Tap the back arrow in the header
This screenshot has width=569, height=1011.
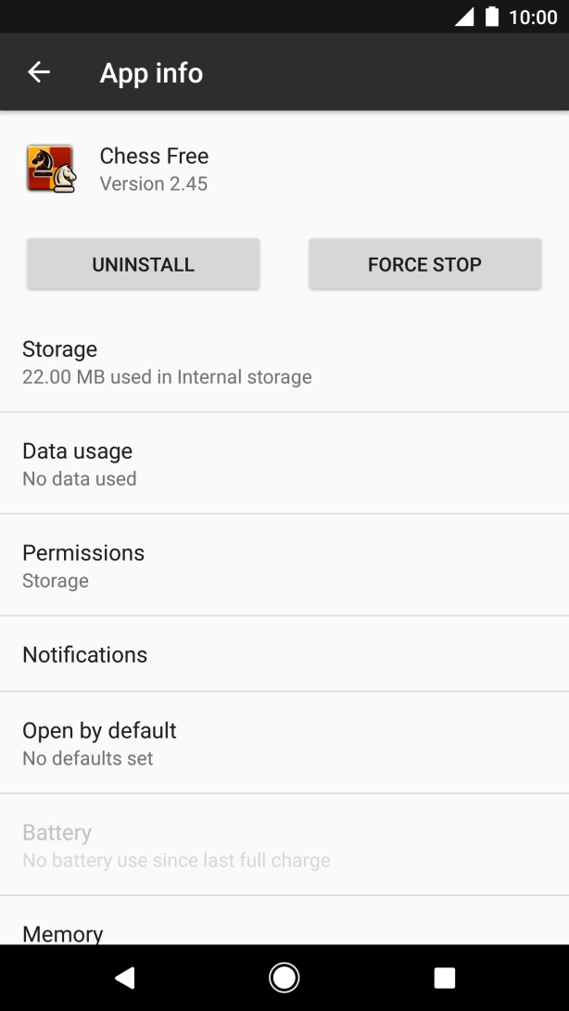tap(39, 72)
